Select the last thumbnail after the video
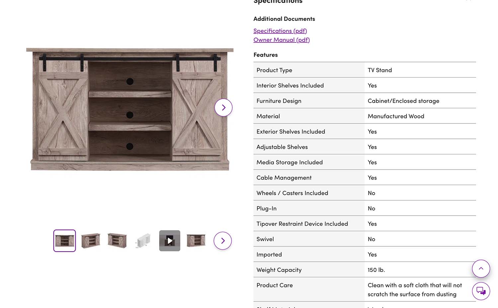The image size is (498, 308). point(196,241)
